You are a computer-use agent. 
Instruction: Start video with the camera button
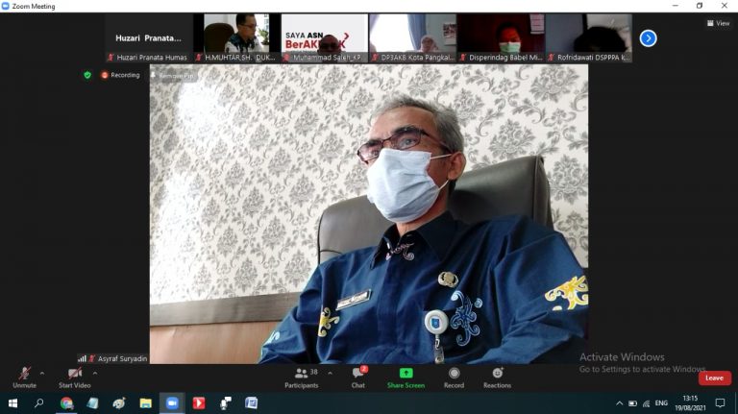click(x=74, y=377)
